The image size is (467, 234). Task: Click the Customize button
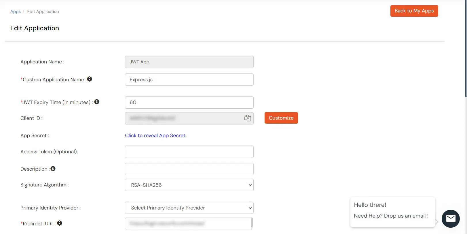281,118
